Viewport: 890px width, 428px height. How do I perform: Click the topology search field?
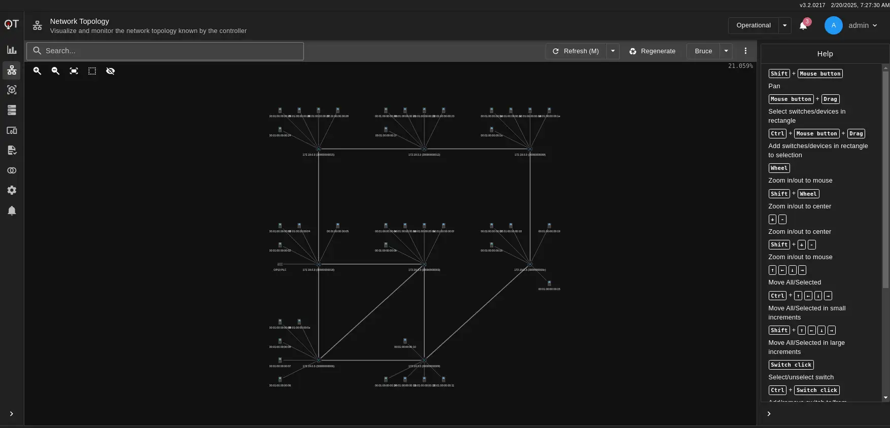(165, 51)
